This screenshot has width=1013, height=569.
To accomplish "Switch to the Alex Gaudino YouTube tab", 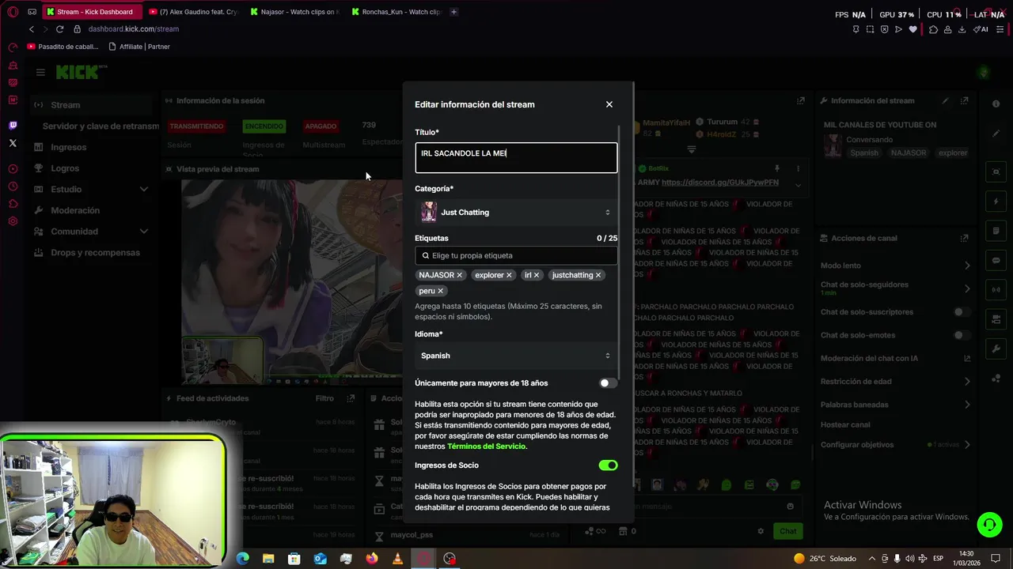I will click(x=194, y=12).
